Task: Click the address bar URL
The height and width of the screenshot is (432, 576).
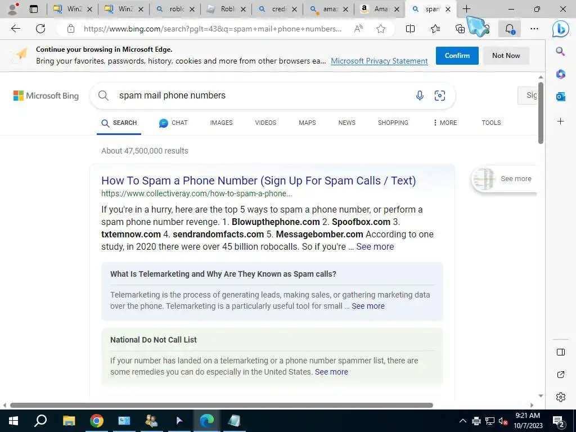Action: (x=212, y=29)
